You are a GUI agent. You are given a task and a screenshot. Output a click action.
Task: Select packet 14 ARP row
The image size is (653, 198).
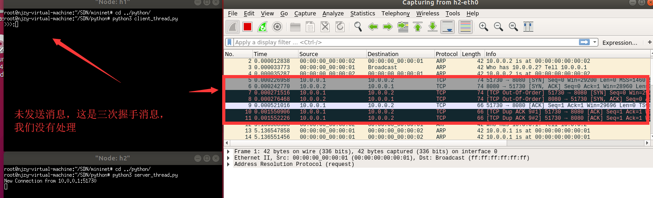tap(437, 137)
